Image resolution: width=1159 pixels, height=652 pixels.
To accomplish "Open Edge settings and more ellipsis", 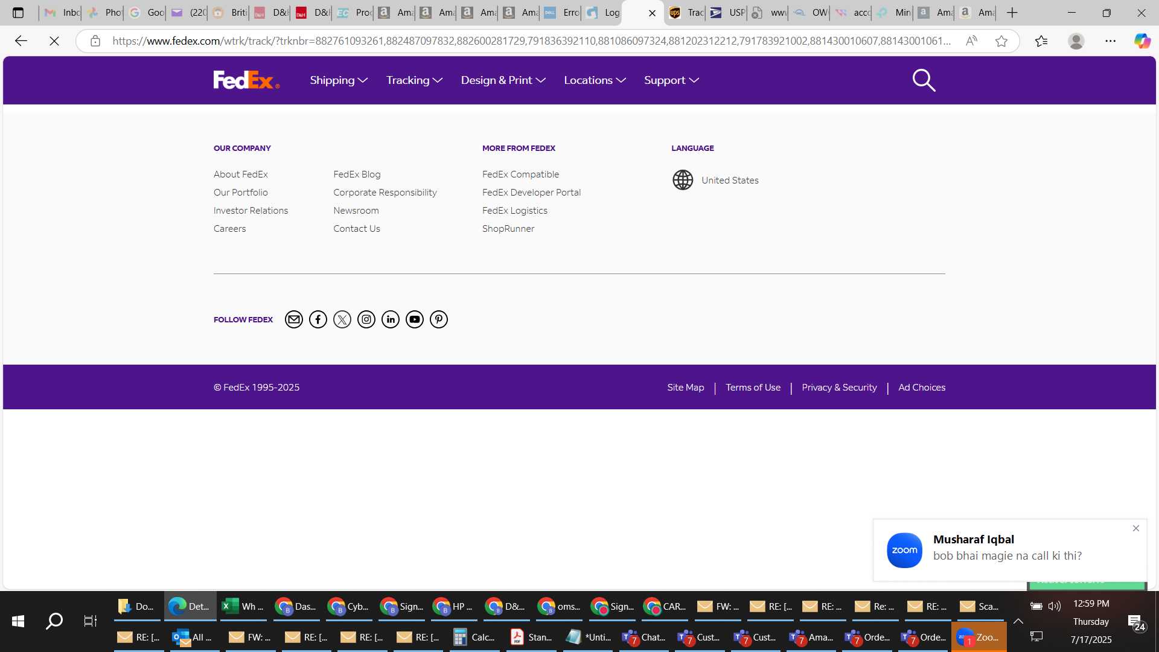I will tap(1111, 41).
